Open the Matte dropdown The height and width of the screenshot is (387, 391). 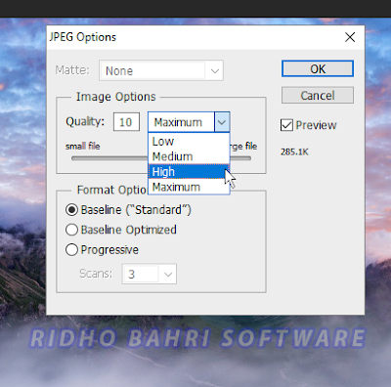pos(161,70)
